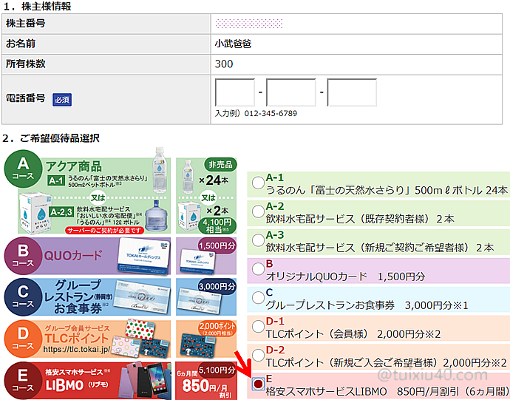The width and height of the screenshot is (510, 400).
Task: Click the 850円/月 割引 LIBMO panel
Action: point(206,381)
